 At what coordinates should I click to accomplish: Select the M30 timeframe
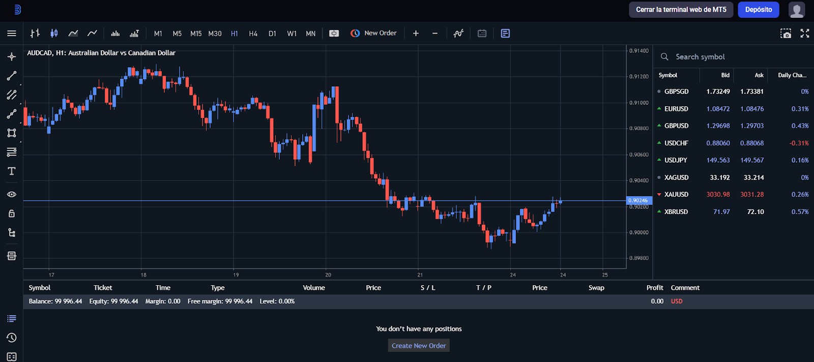pos(215,34)
